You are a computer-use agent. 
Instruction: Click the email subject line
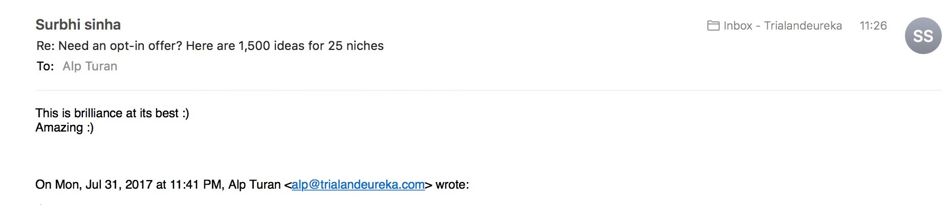point(210,46)
